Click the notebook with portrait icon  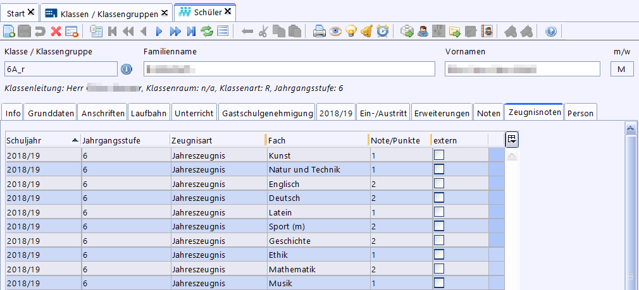pos(487,32)
